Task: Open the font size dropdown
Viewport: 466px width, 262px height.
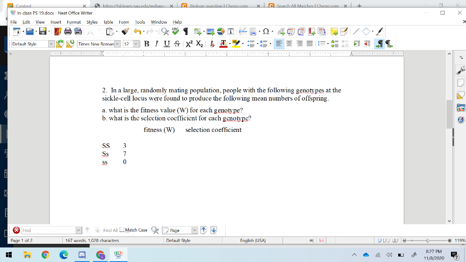Action: pyautogui.click(x=135, y=44)
